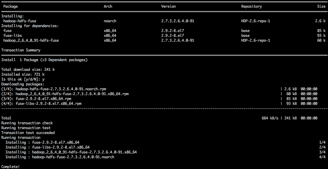Select the fuse-libs dependency line
Viewport: 328px width, 169px height.
pos(12,35)
